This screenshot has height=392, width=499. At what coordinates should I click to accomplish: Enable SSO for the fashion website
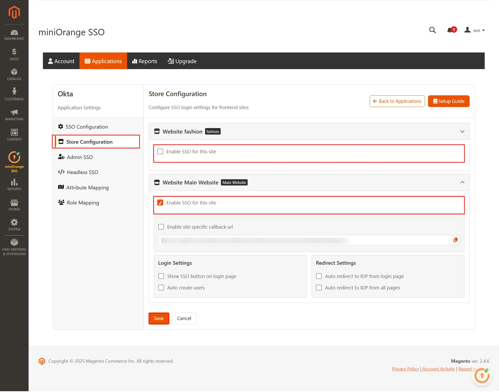[160, 151]
